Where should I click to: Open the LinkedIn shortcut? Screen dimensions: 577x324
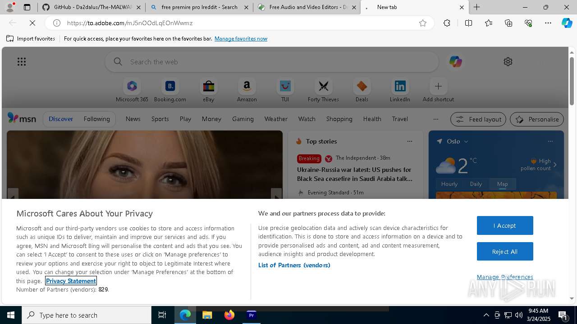[x=400, y=90]
